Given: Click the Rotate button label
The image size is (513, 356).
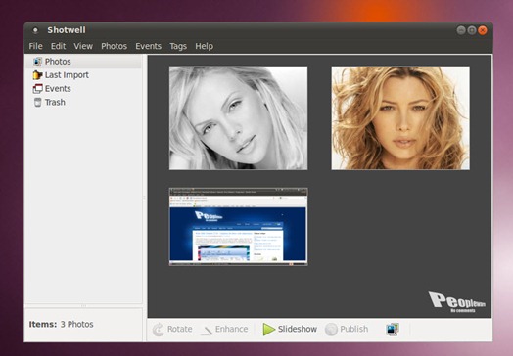Looking at the screenshot, I should (179, 329).
